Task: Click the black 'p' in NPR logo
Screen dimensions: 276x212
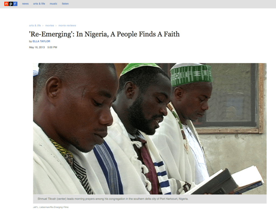Action: pyautogui.click(x=11, y=4)
